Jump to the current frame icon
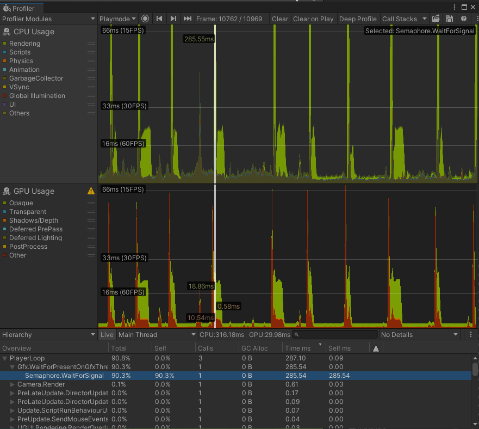Viewport: 479px width, 429px height. [x=187, y=19]
